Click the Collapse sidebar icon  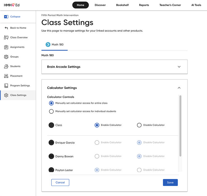coord(6,16)
